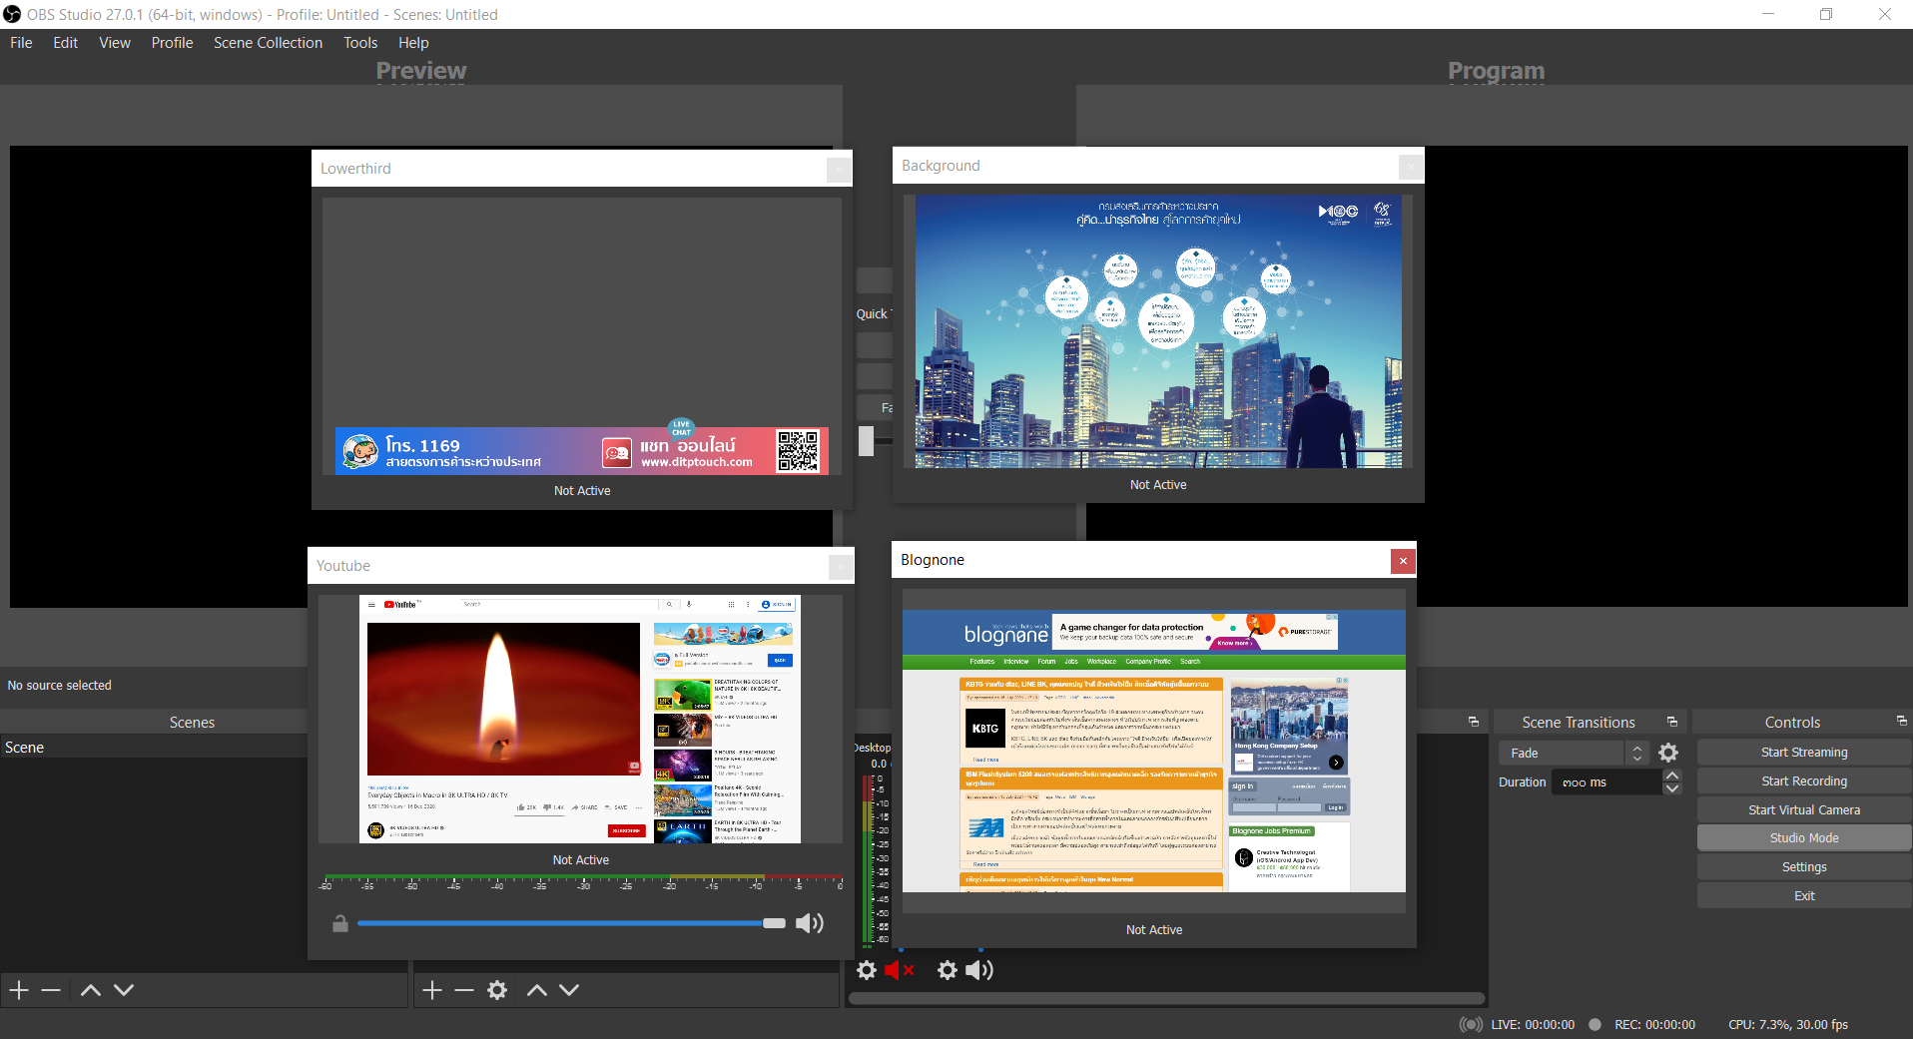1913x1039 pixels.
Task: Open the Tools menu
Action: (x=359, y=42)
